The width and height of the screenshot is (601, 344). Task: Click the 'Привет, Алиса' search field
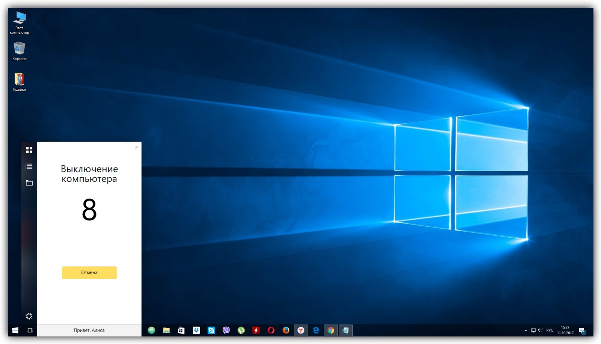click(x=89, y=330)
